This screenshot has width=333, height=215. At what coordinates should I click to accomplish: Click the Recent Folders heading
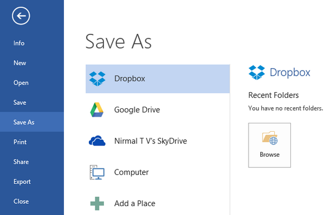tap(273, 95)
